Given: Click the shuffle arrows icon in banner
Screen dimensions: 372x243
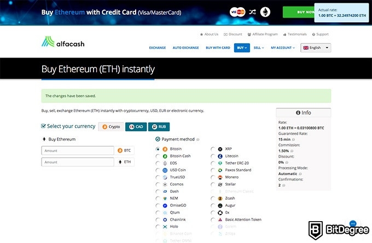Looking at the screenshot, I should 252,12.
